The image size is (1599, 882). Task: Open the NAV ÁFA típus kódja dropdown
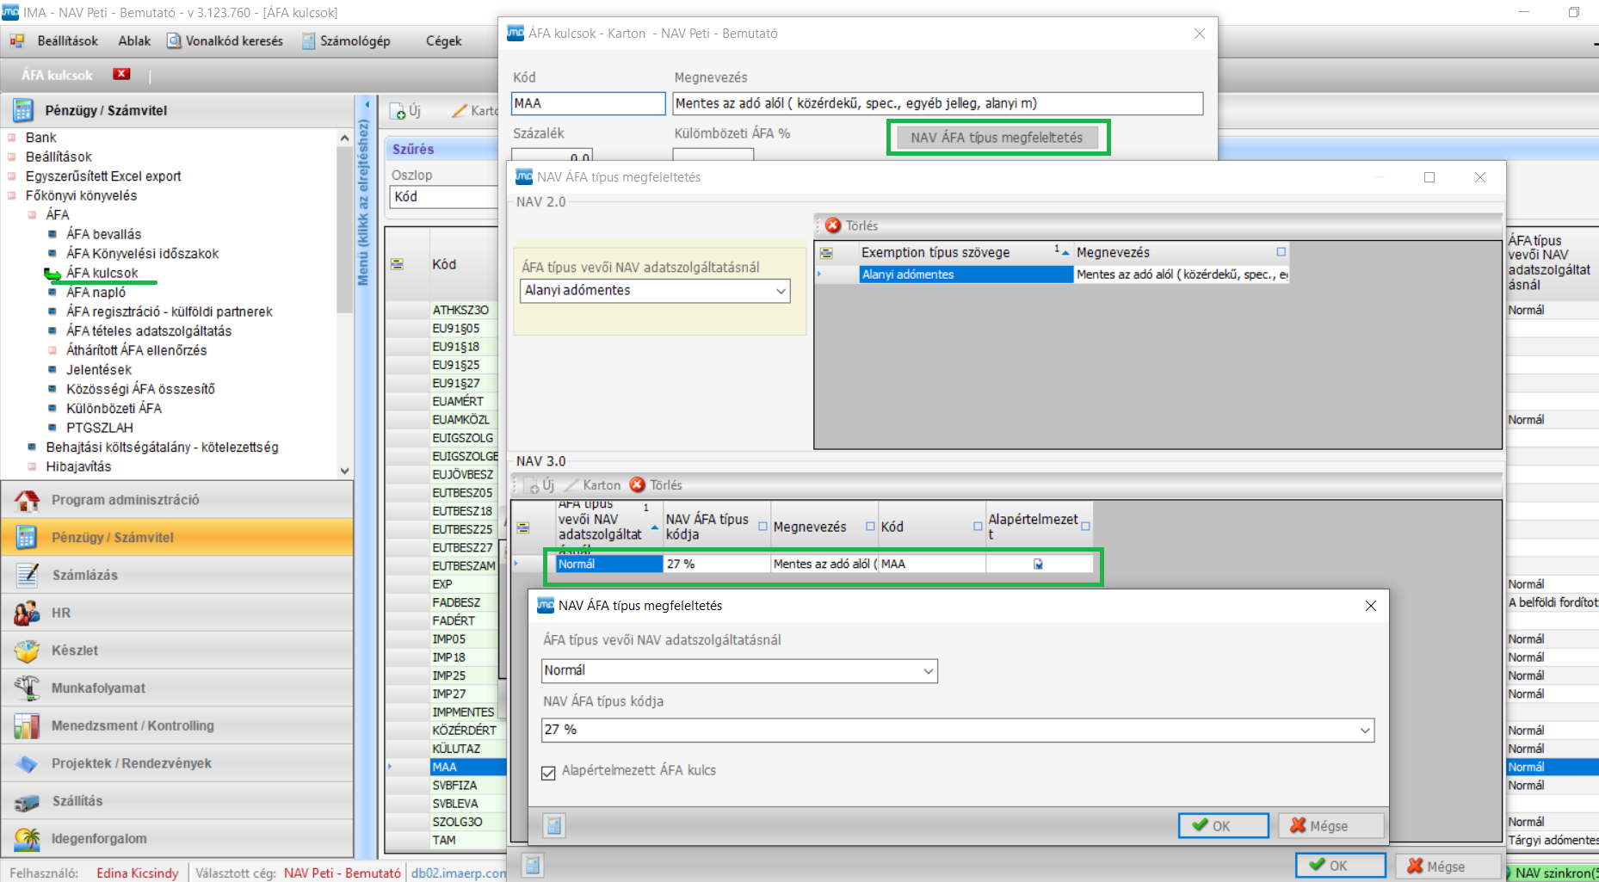click(1365, 731)
